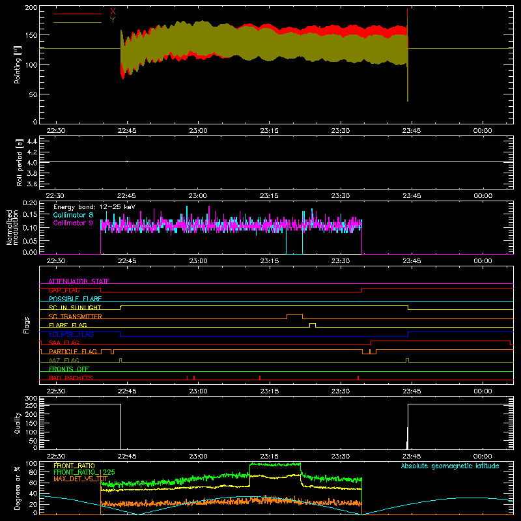
Task: Click the SC_IN_SUNLIGHT flag label
Action: [x=75, y=307]
